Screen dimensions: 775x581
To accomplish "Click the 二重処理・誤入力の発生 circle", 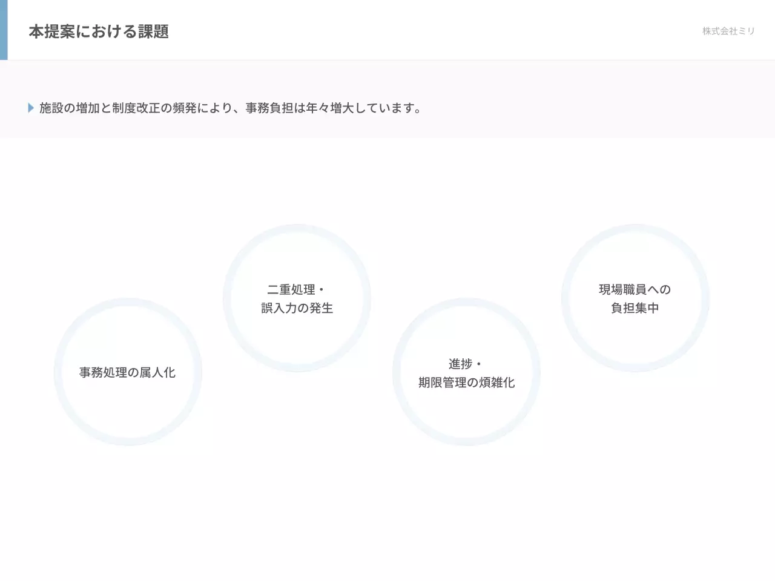I will [x=297, y=298].
